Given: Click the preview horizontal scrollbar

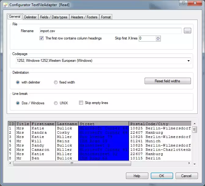Looking at the screenshot, I should click(x=72, y=163).
